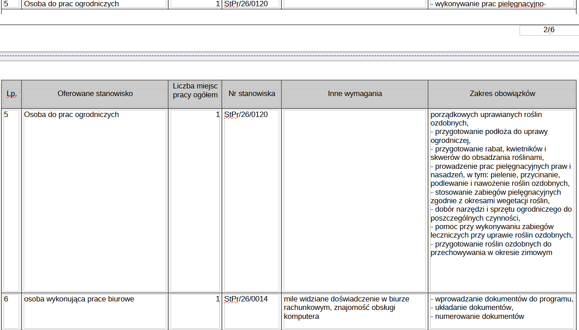Click the "Inne wymagania" header cell
579x330 pixels.
[x=355, y=94]
